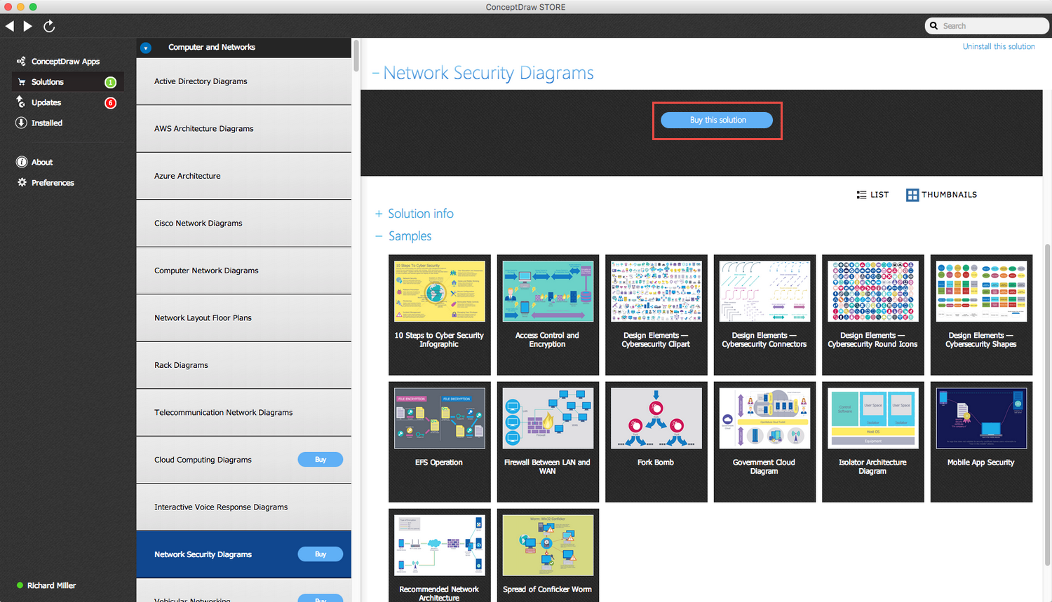
Task: Select Network Layout Floor Plans
Action: 244,318
